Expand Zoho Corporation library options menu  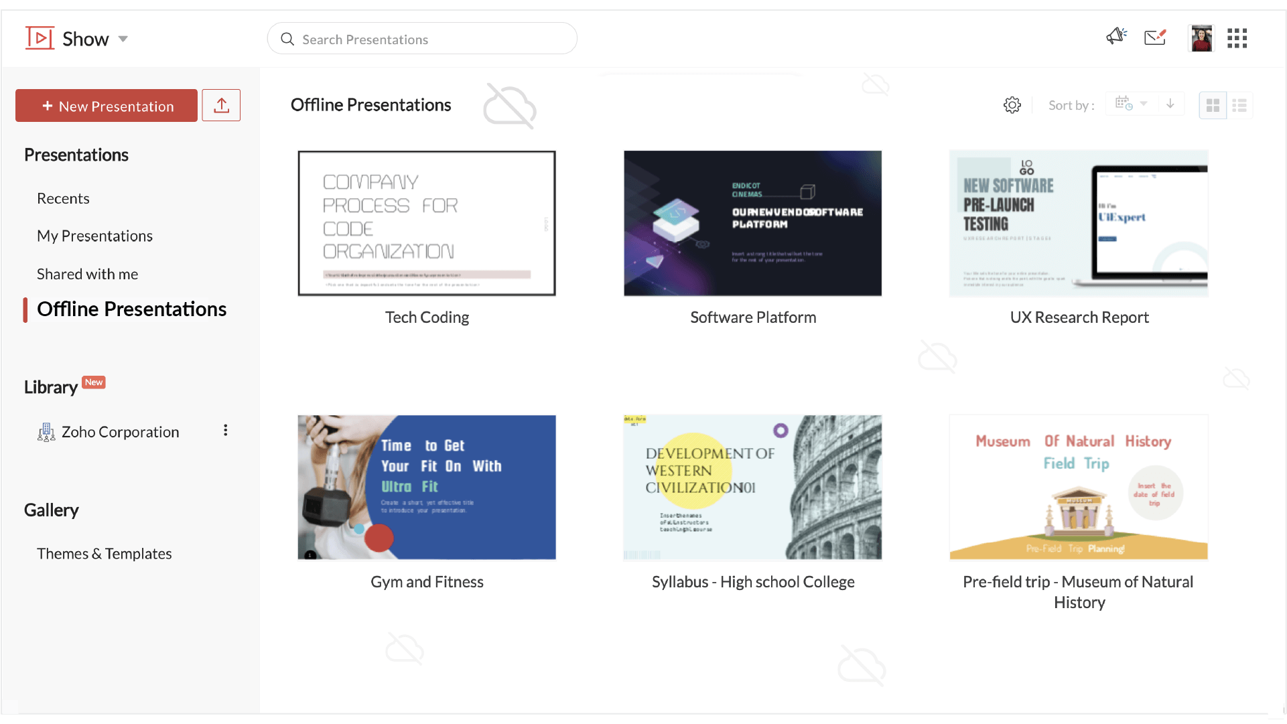(224, 431)
